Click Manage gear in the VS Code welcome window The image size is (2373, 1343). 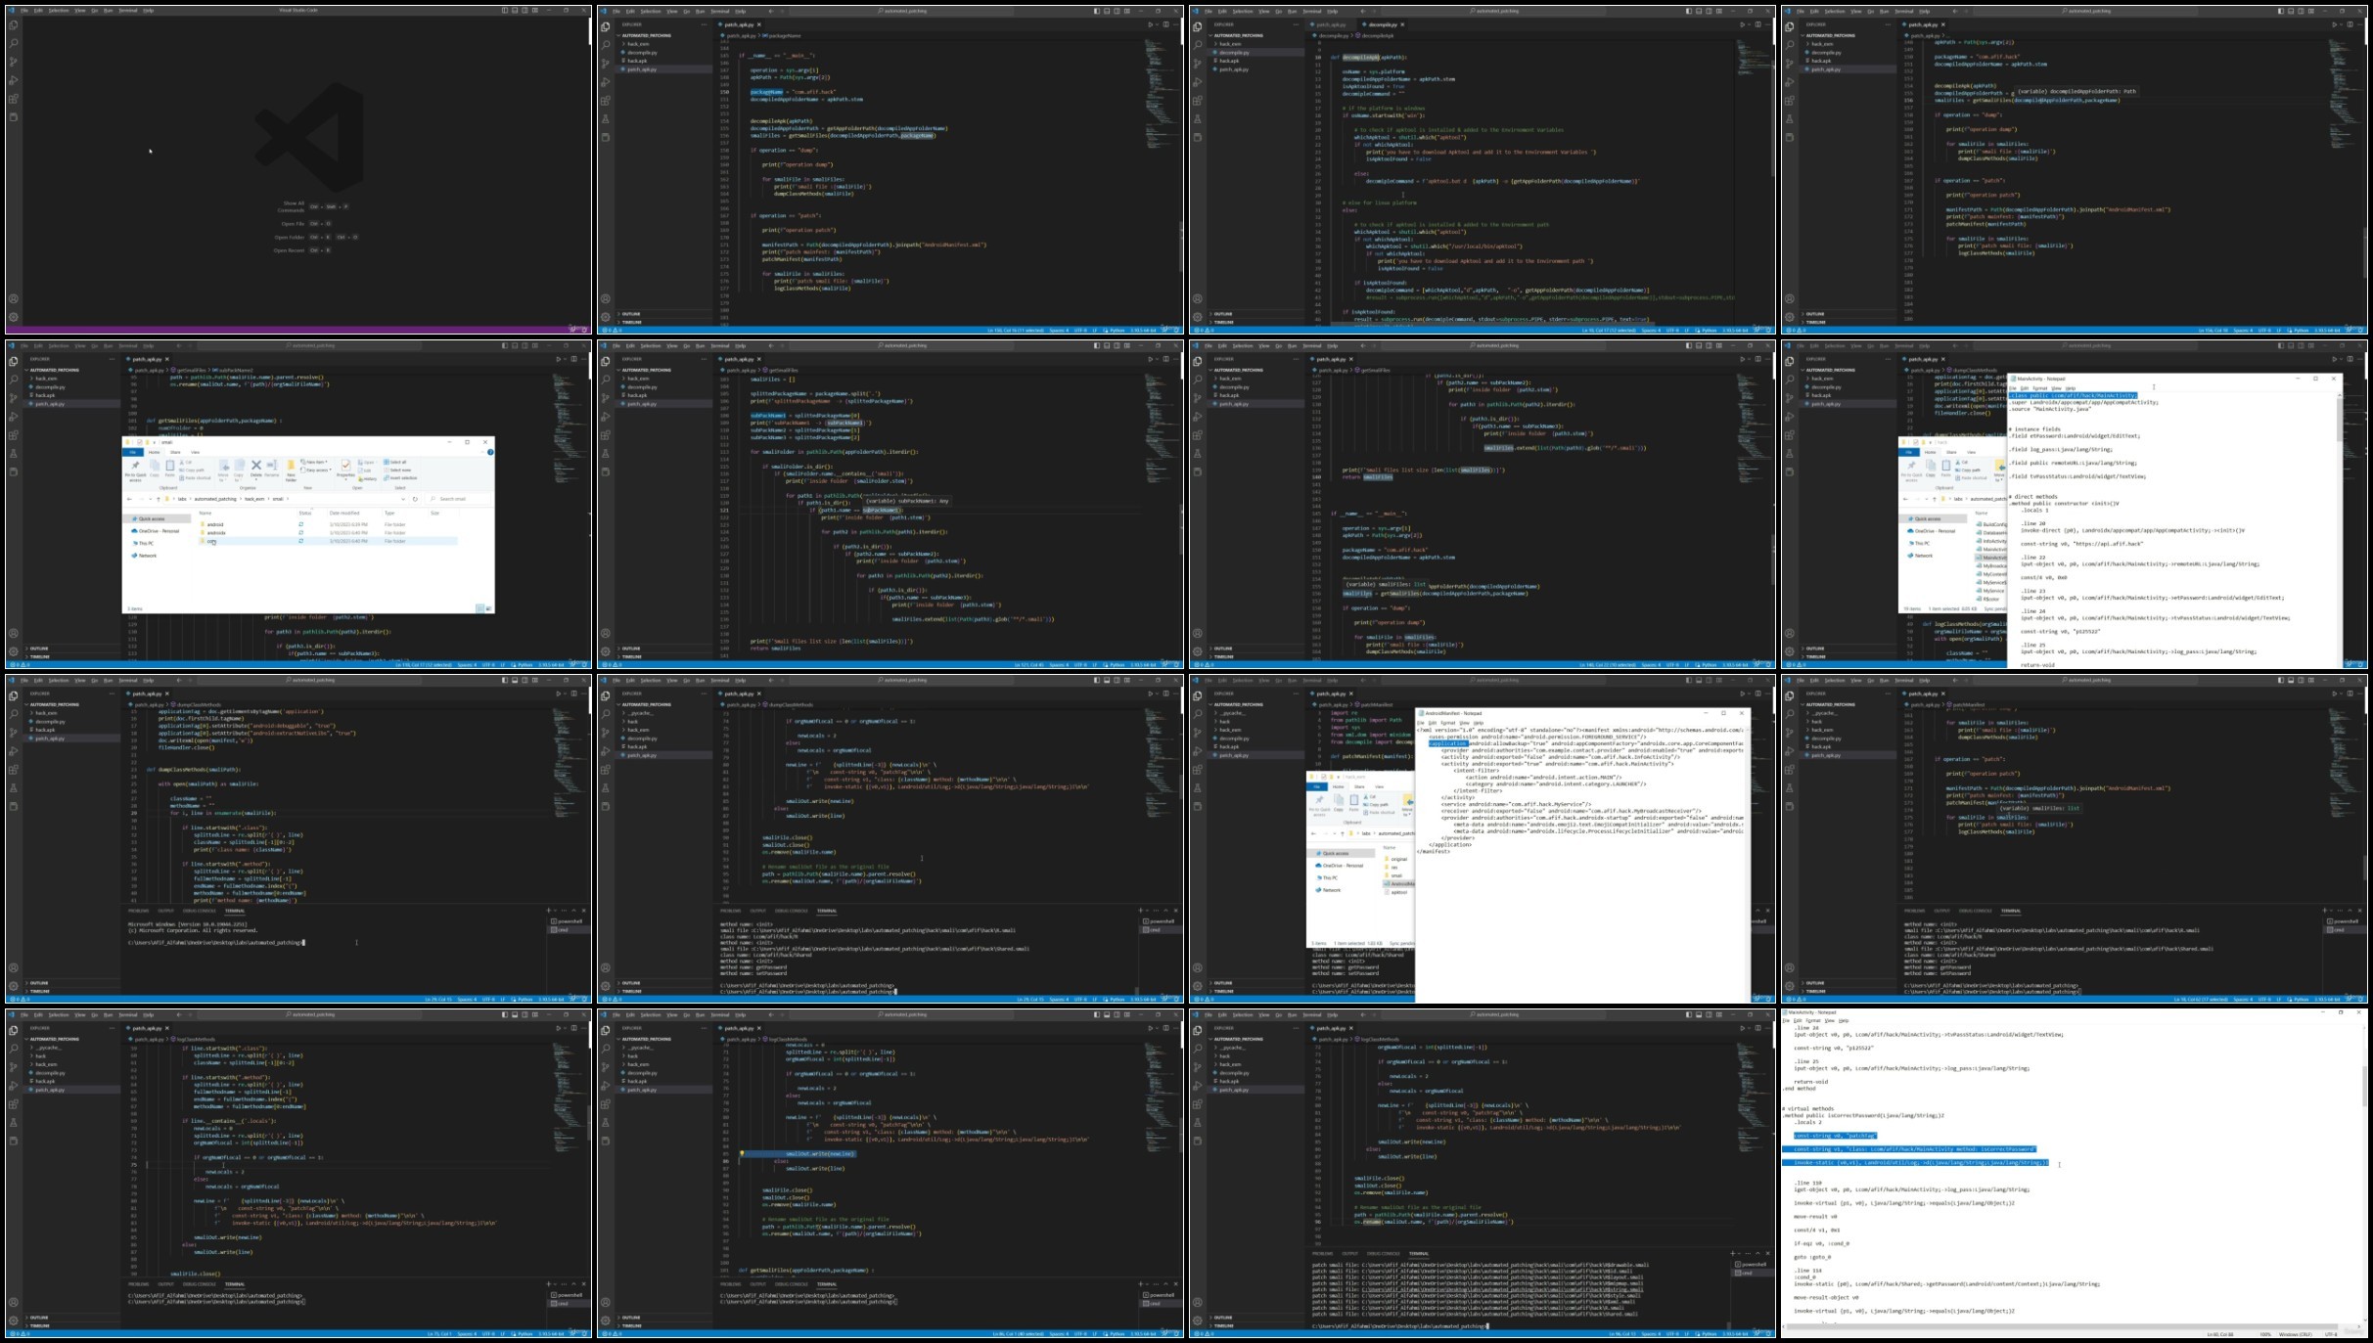pyautogui.click(x=14, y=316)
